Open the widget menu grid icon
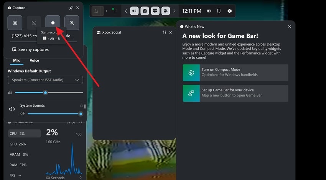 point(115,11)
